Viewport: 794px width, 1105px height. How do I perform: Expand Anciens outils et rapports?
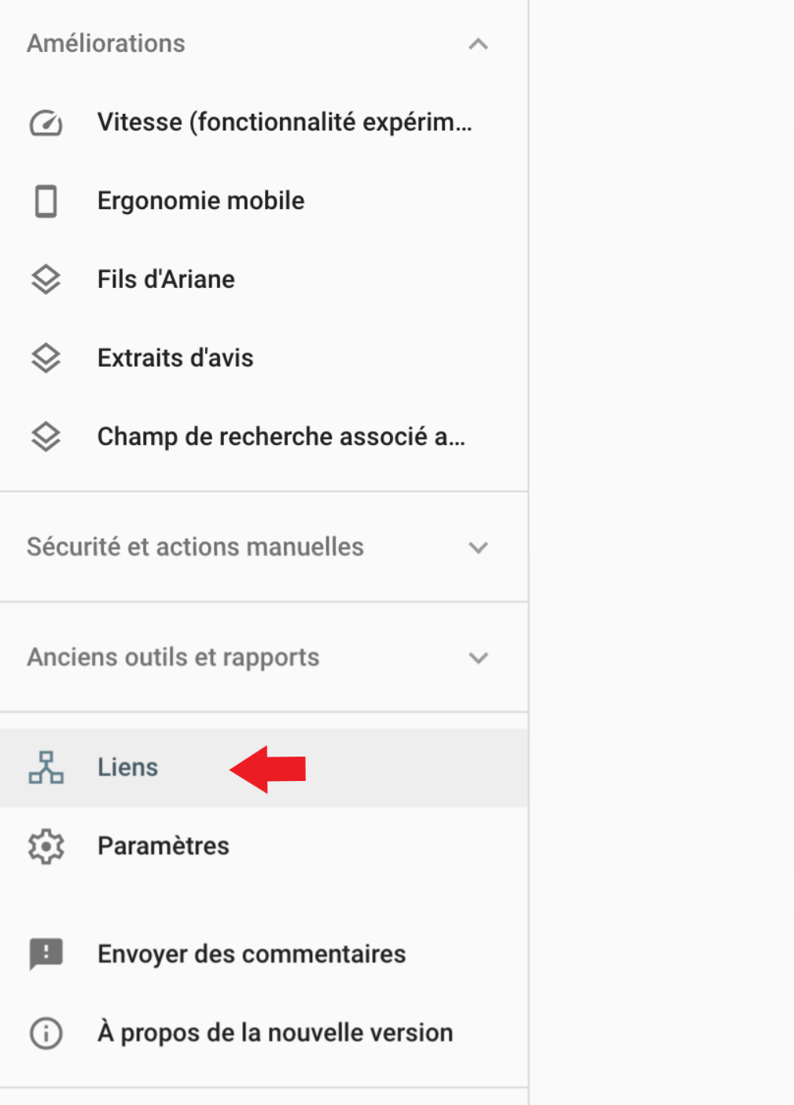(x=477, y=657)
